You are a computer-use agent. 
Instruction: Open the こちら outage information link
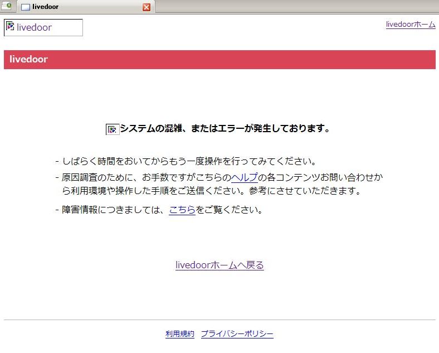click(x=182, y=210)
